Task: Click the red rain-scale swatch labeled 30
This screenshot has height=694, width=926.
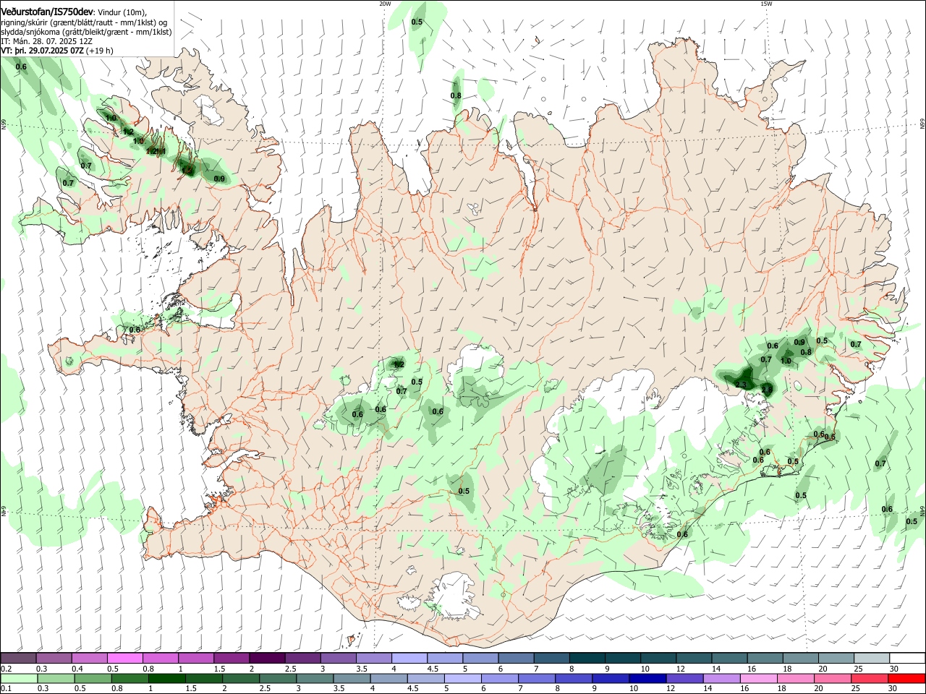Action: 906,678
